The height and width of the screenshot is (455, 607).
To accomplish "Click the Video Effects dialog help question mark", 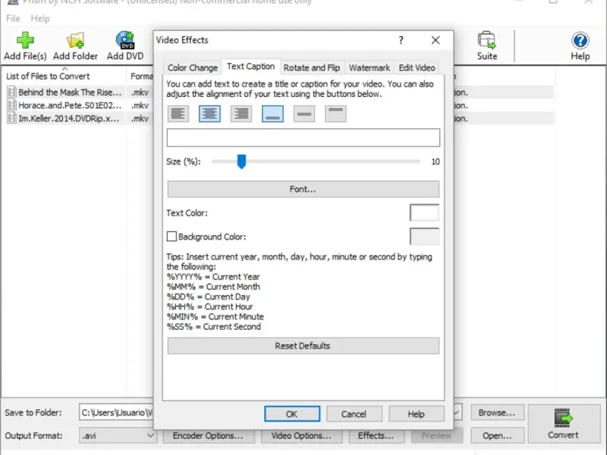I will click(x=401, y=40).
